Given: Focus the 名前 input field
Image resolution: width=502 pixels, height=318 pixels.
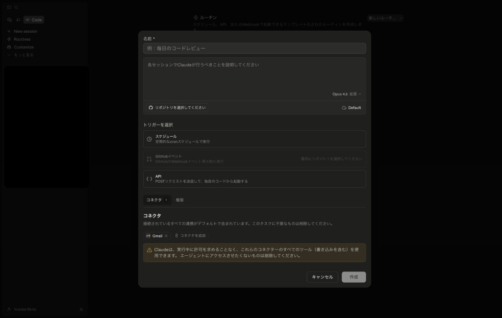Looking at the screenshot, I should (254, 49).
